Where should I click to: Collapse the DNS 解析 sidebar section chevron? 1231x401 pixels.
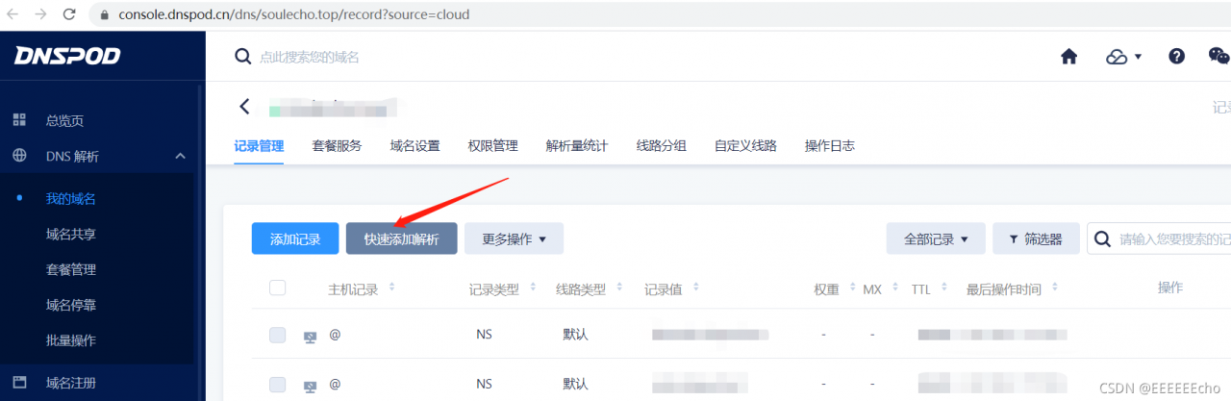(x=180, y=156)
